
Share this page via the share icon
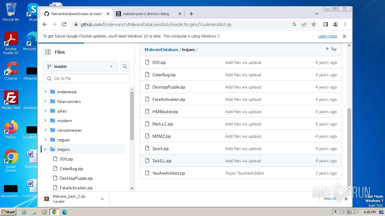click(304, 24)
